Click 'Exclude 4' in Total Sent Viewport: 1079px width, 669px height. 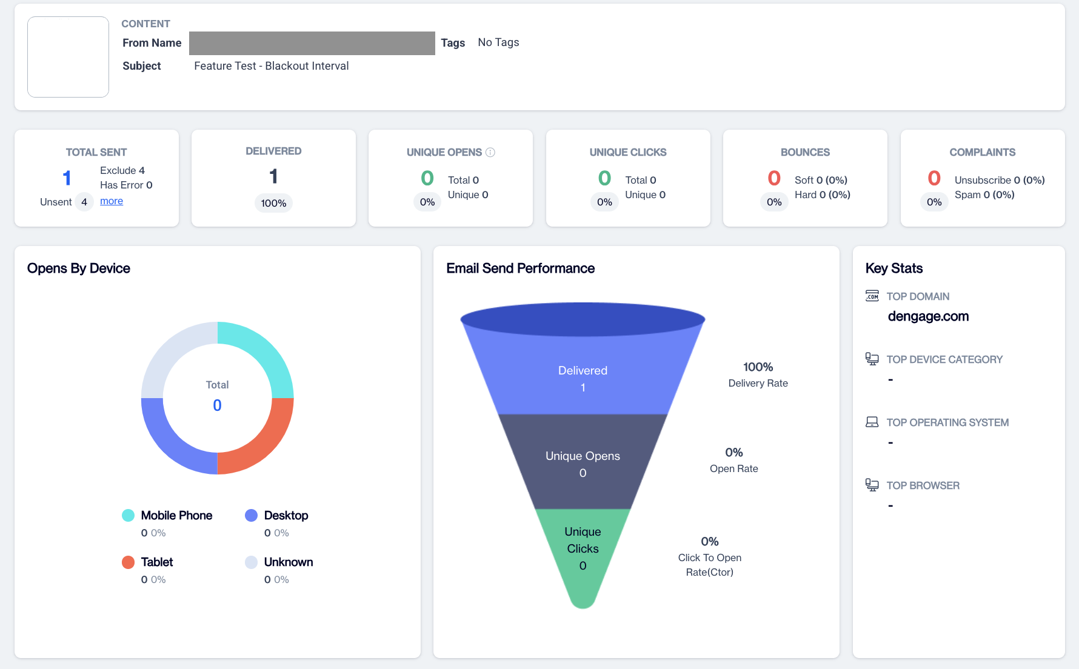coord(122,170)
